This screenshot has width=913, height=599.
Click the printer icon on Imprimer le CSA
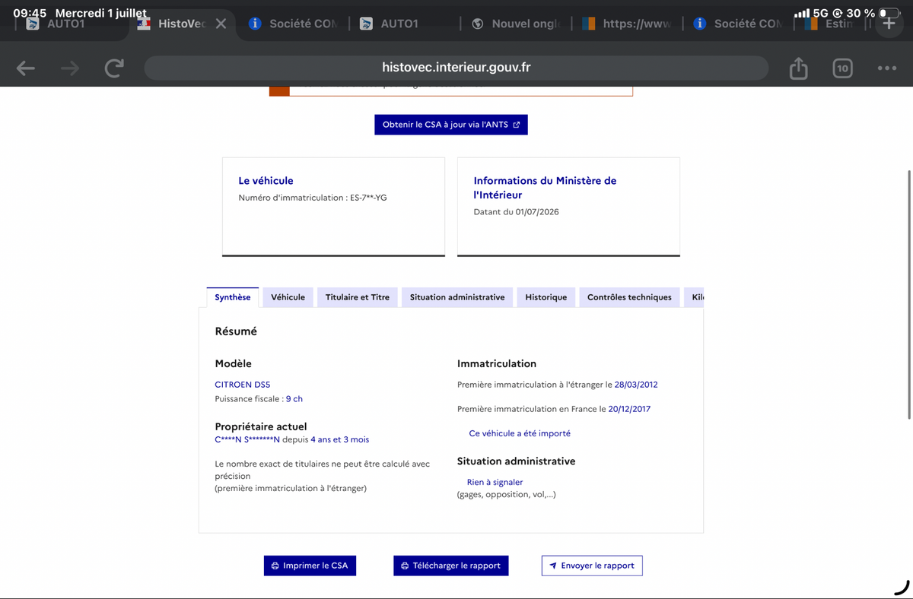[x=275, y=566]
